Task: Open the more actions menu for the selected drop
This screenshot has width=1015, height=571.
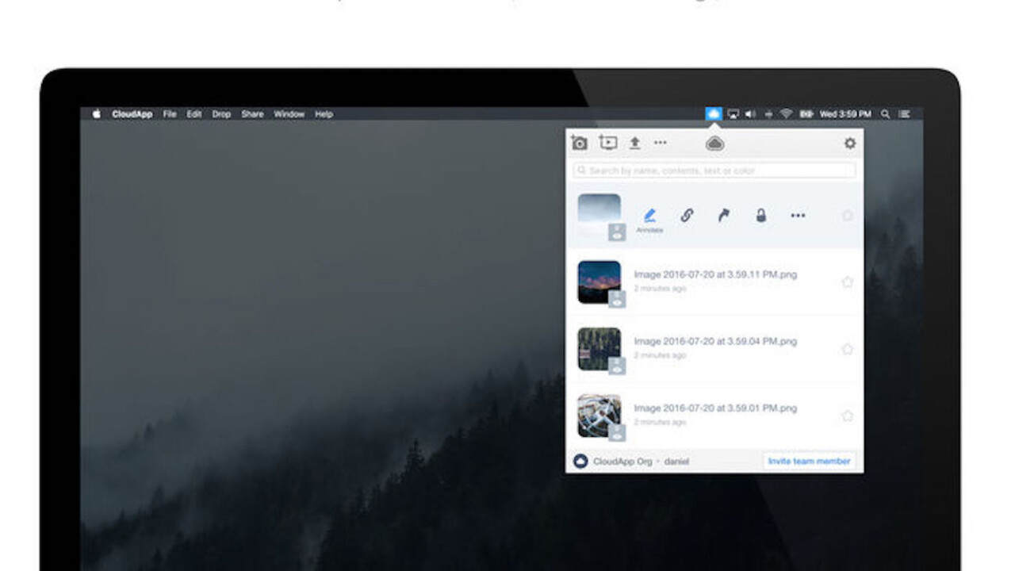Action: tap(798, 215)
